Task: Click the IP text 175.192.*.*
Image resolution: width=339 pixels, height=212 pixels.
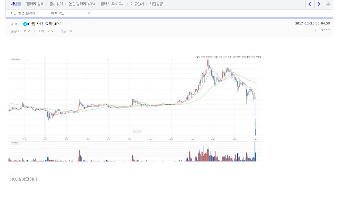Action: [322, 30]
